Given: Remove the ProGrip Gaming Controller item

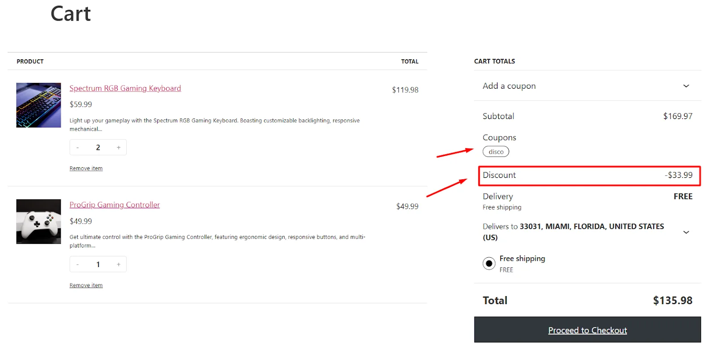Looking at the screenshot, I should (x=86, y=285).
